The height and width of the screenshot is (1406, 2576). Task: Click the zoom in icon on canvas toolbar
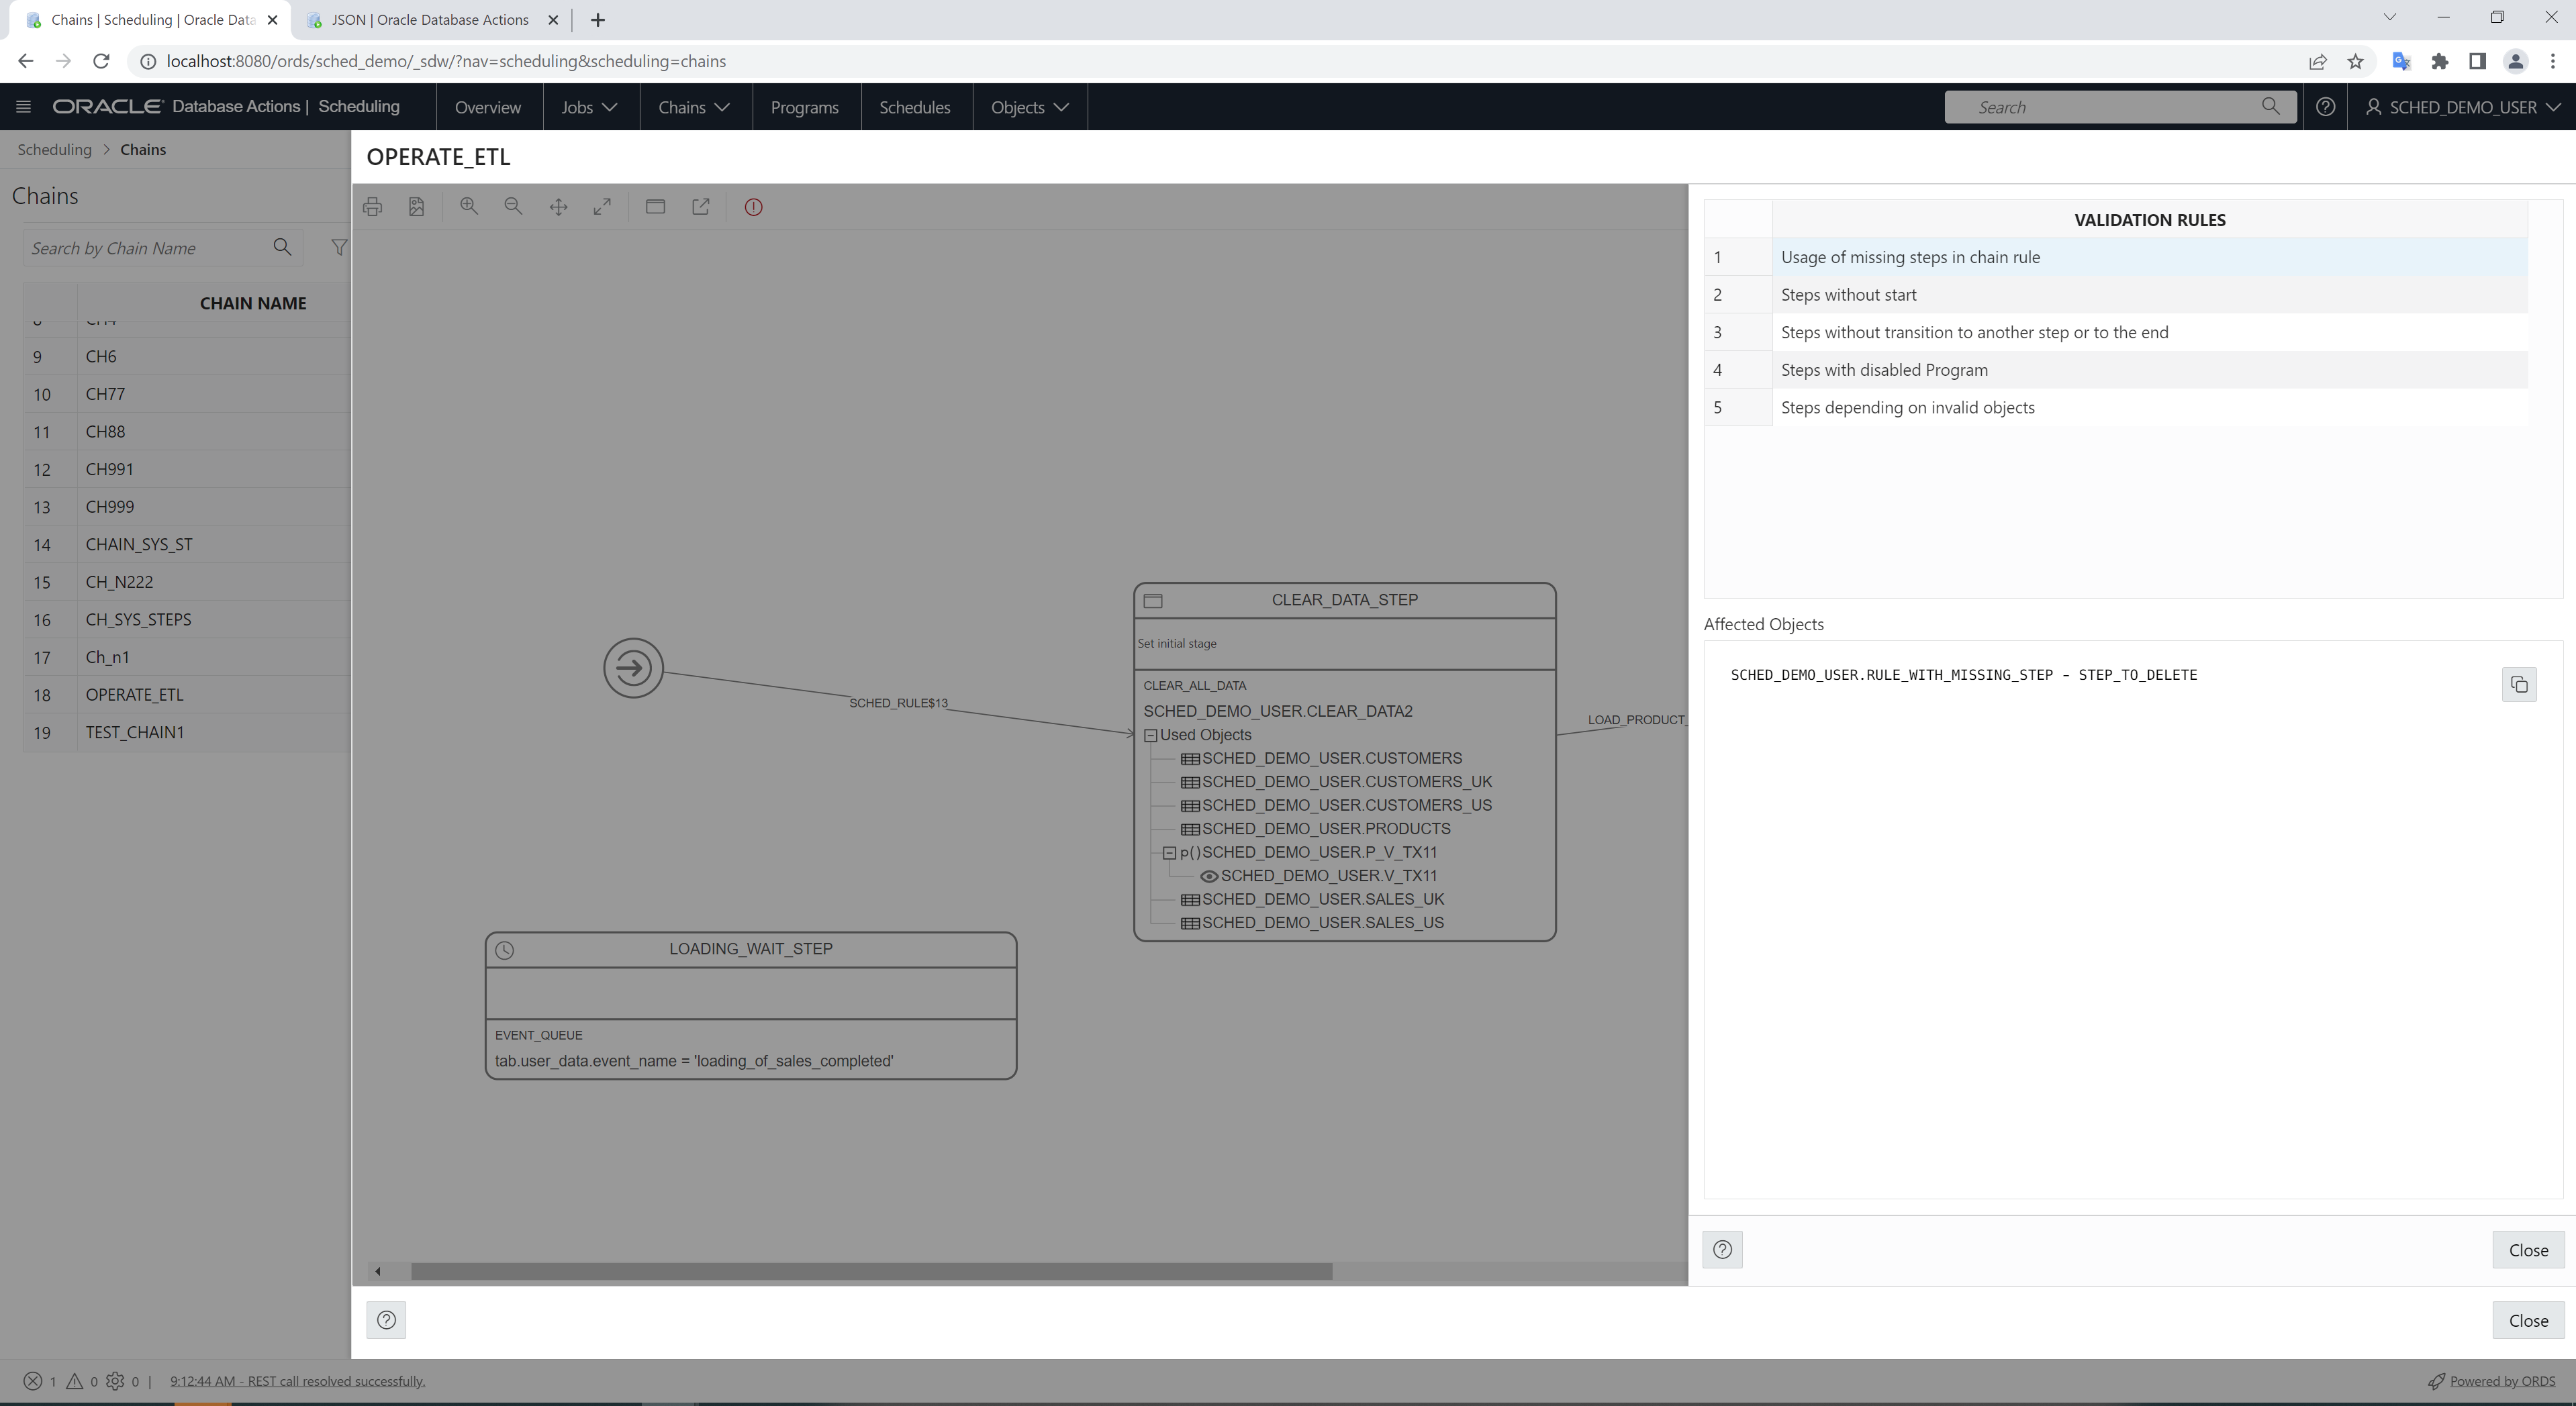click(x=471, y=206)
